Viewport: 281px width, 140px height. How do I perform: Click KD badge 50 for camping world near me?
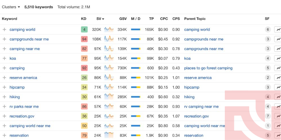point(84,126)
